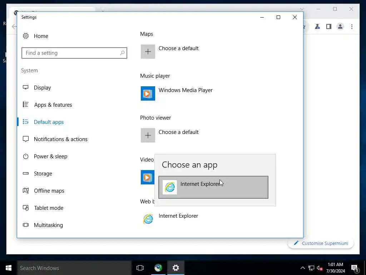Click the Video player's media player icon
The height and width of the screenshot is (275, 366).
[147, 177]
